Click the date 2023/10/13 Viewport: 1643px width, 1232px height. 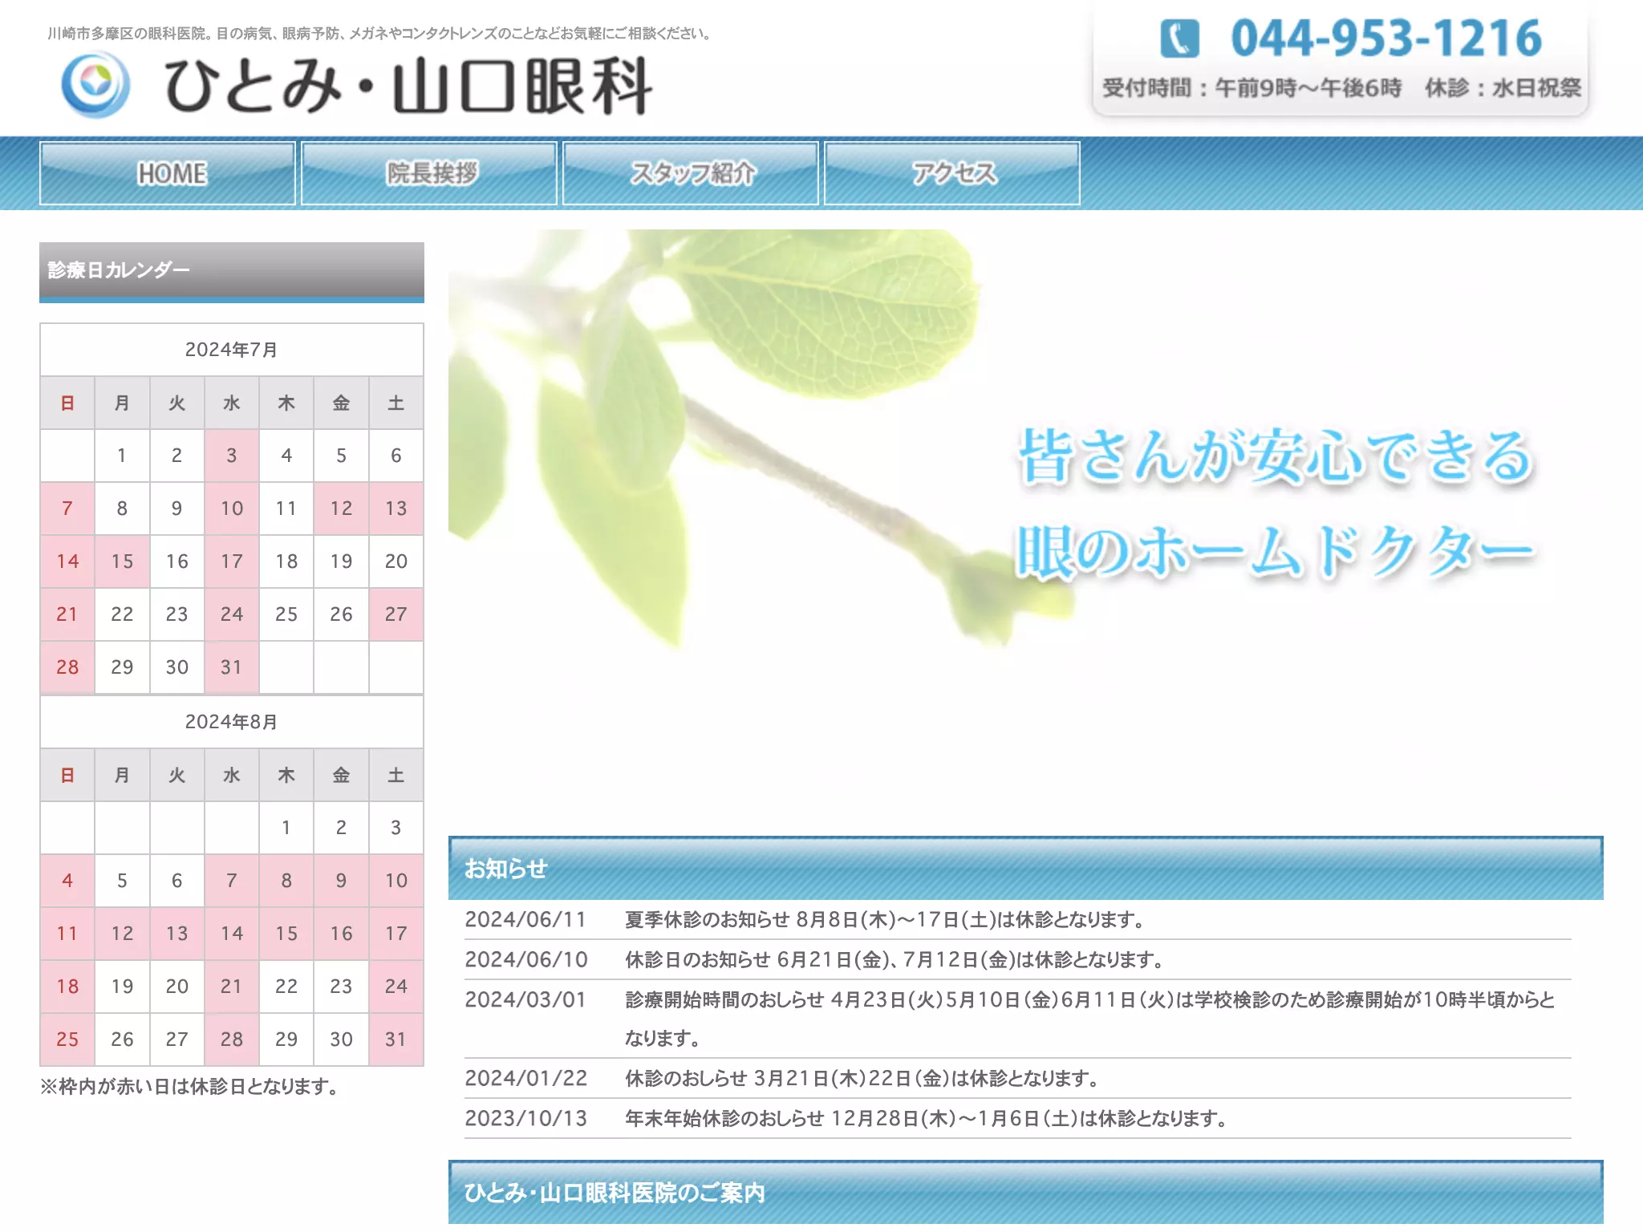click(526, 1119)
